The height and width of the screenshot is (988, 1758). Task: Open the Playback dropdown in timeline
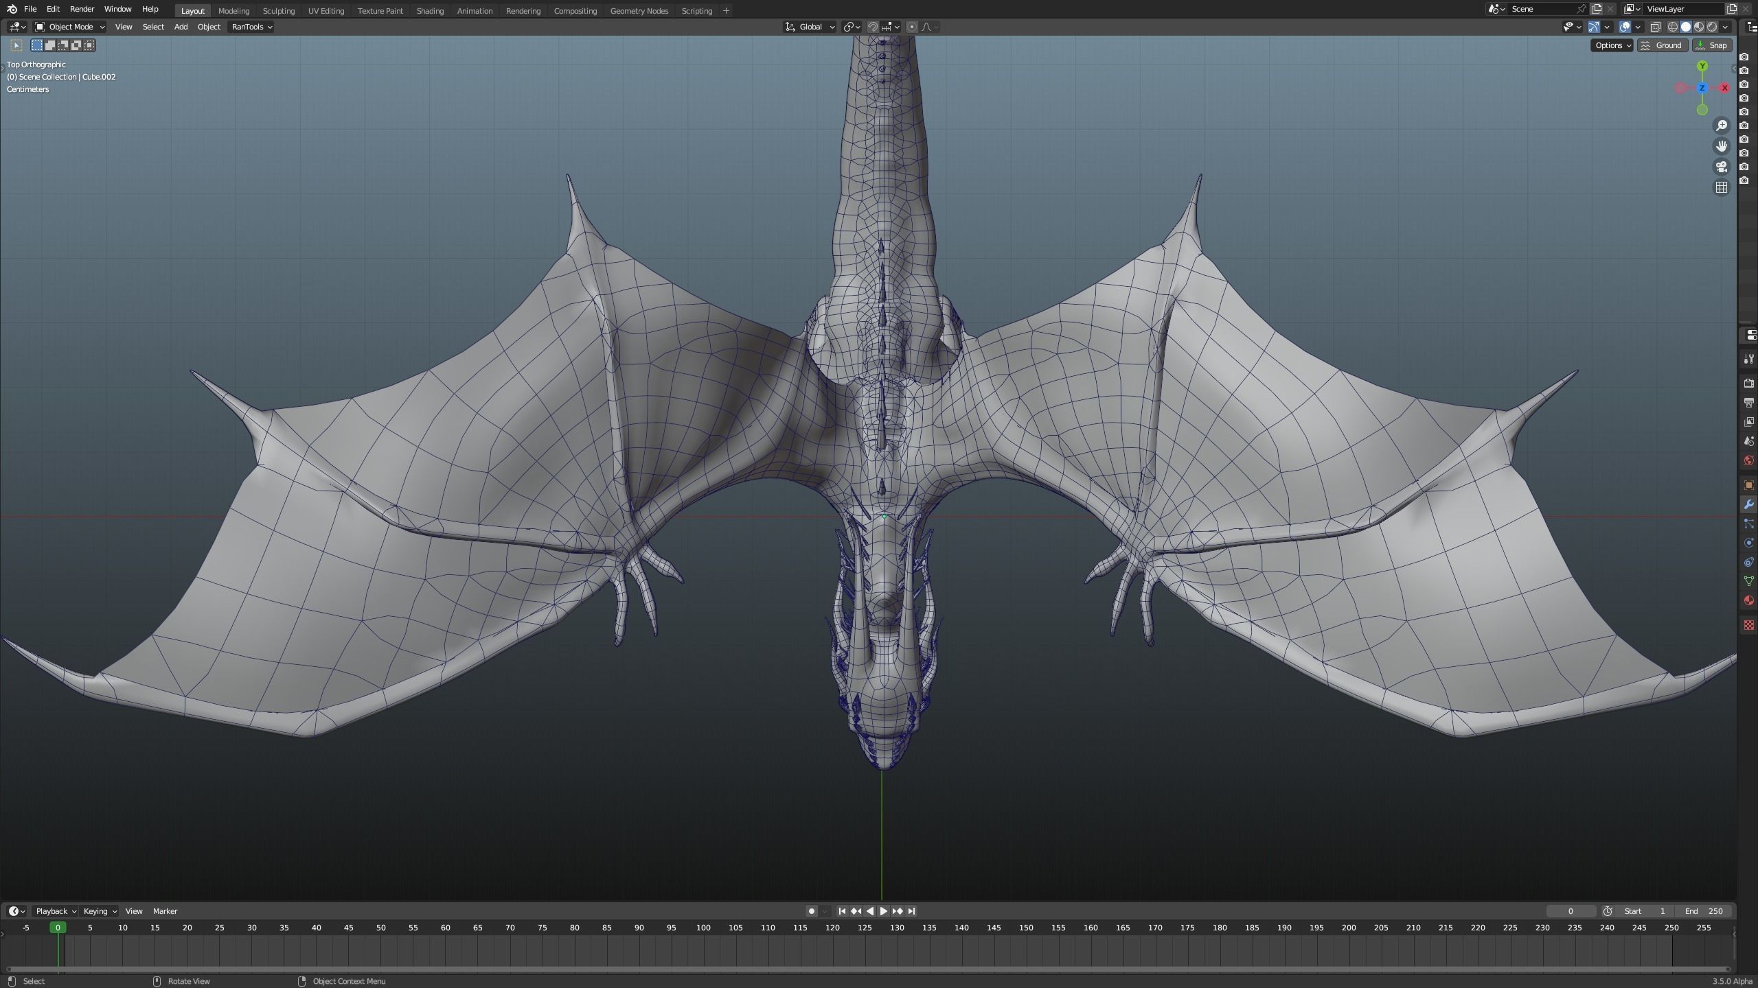click(56, 911)
